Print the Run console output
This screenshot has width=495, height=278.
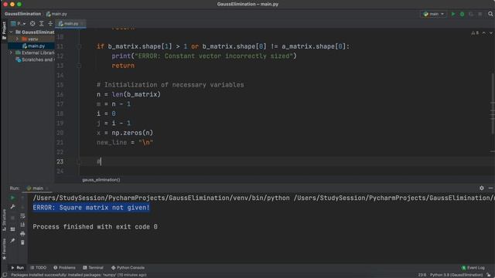[x=22, y=233]
